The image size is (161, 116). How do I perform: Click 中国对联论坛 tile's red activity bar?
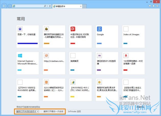click(x=73, y=43)
